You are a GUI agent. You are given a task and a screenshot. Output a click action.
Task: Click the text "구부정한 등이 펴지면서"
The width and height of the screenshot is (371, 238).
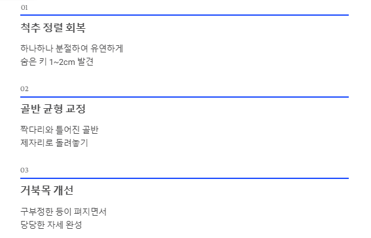point(63,212)
